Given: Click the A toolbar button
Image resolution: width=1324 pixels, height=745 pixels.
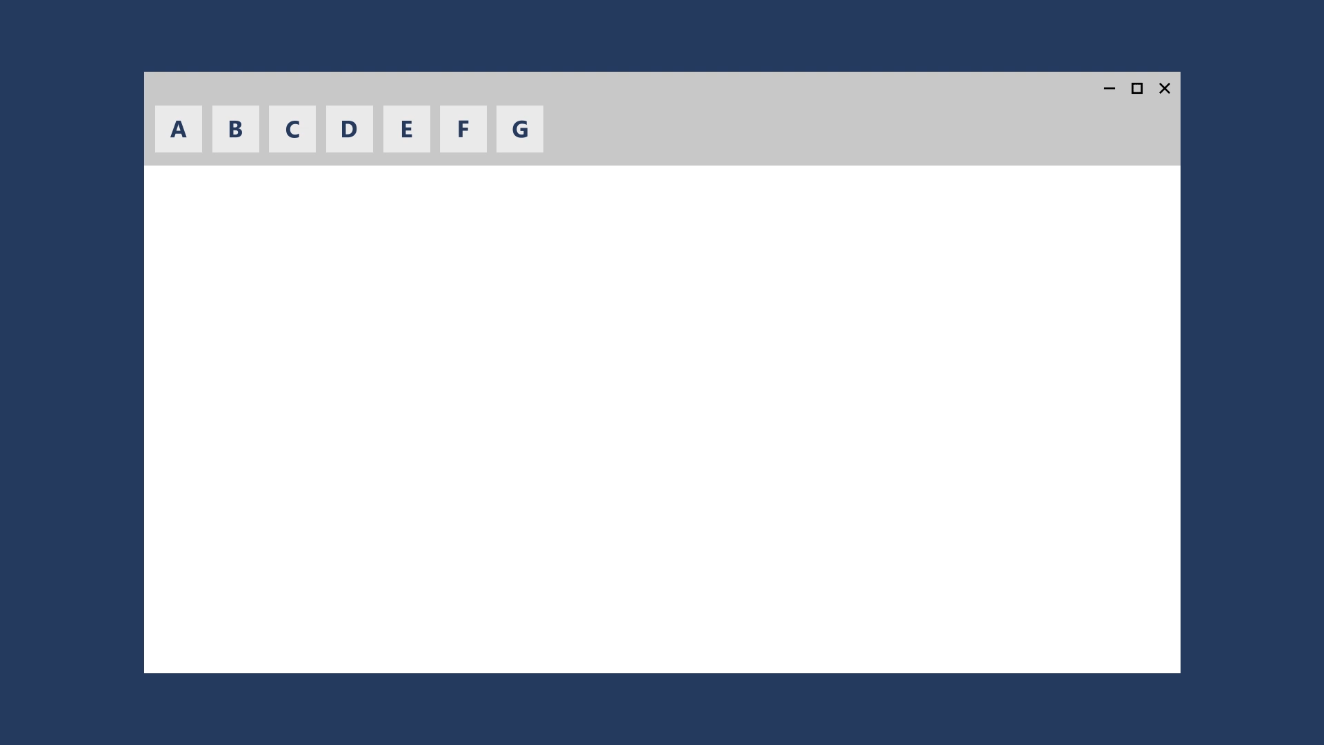Looking at the screenshot, I should pos(178,128).
